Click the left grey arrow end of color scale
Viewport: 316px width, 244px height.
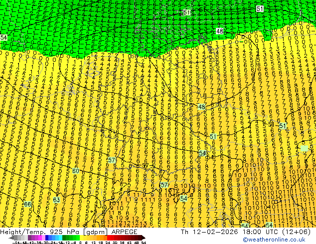(x=11, y=238)
